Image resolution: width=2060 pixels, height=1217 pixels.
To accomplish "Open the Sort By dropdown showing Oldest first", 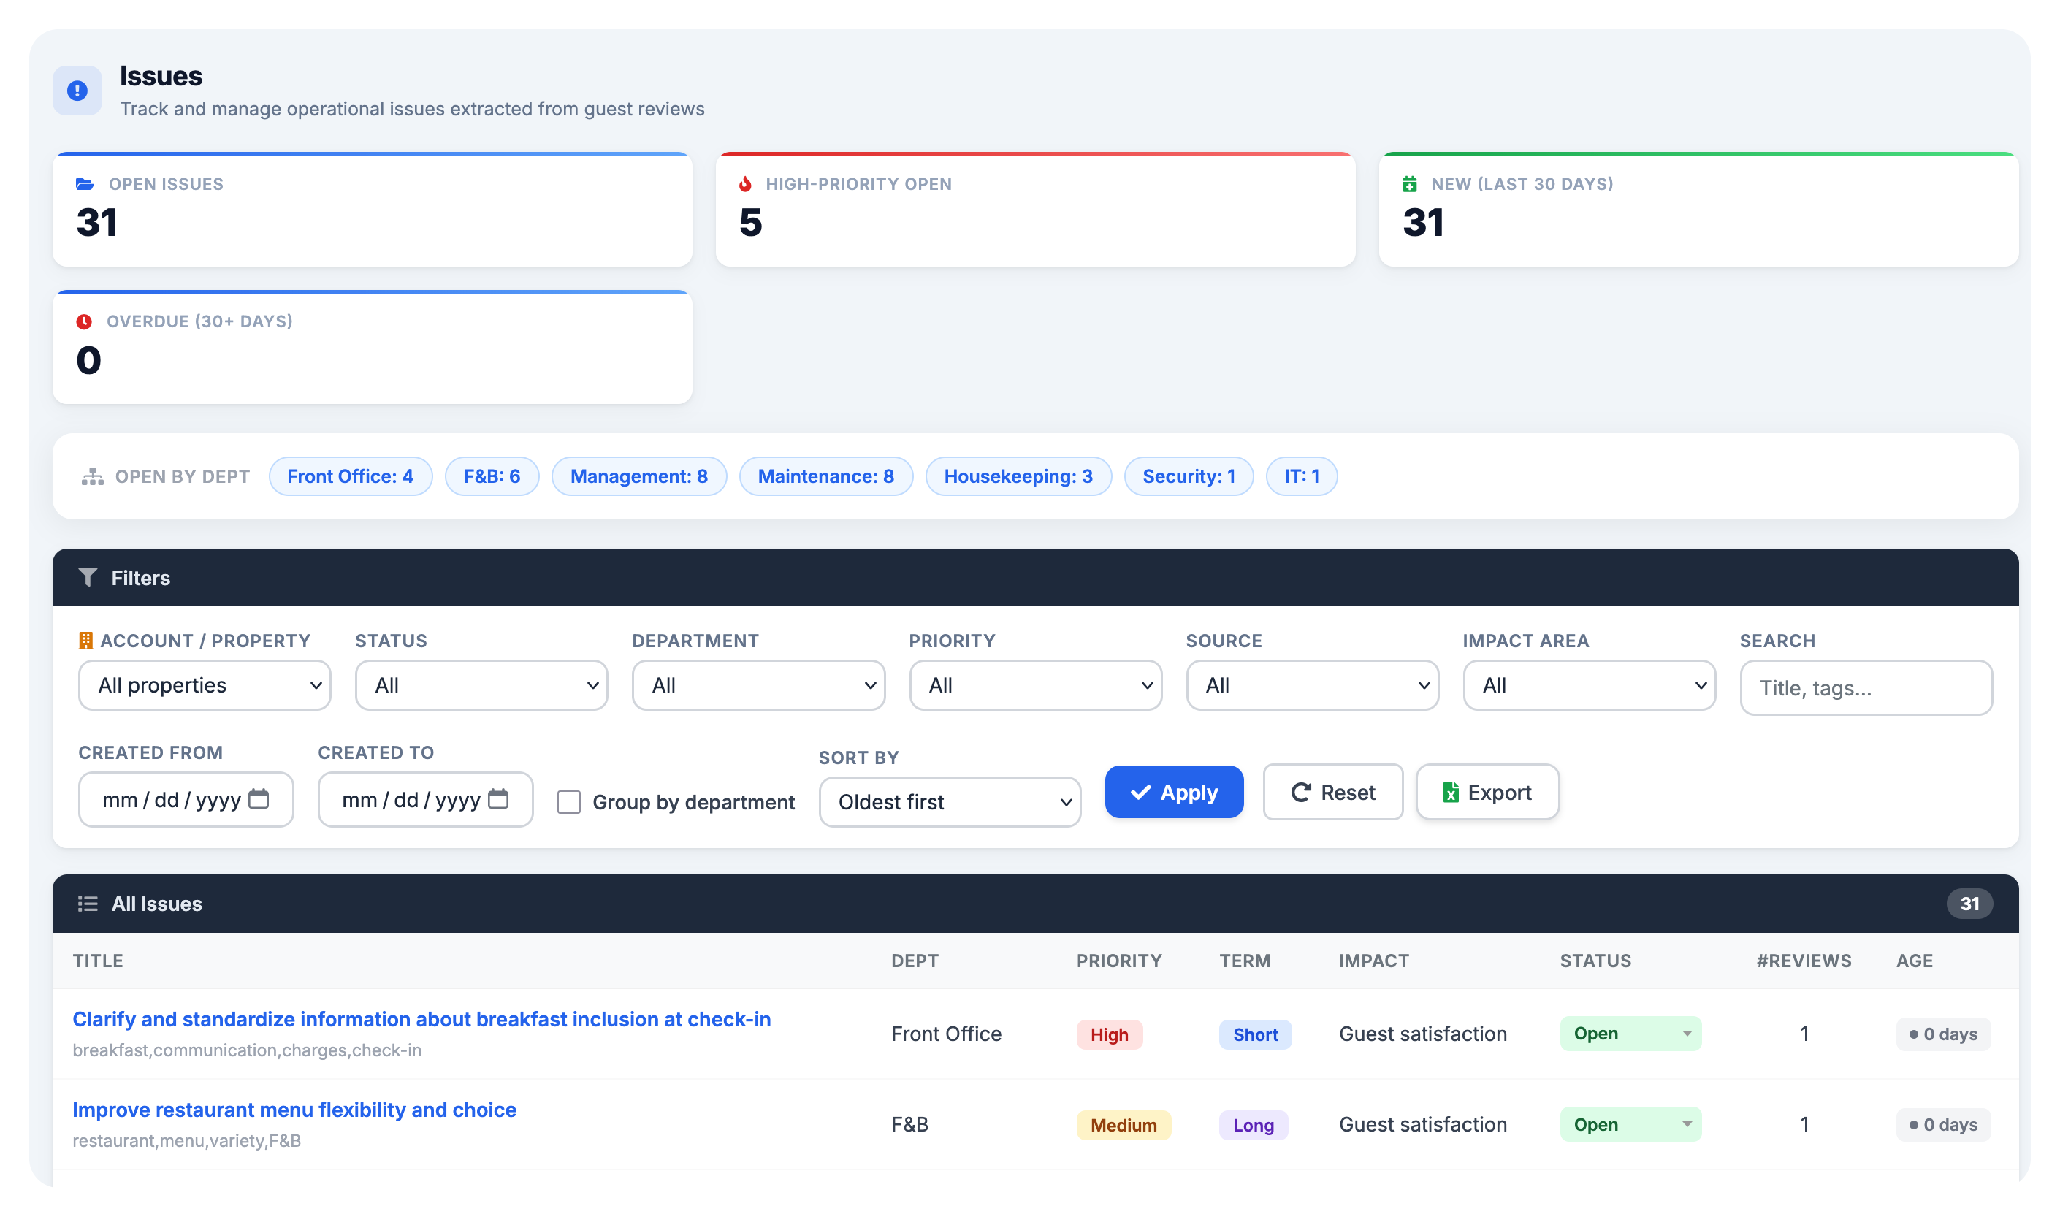I will point(950,802).
